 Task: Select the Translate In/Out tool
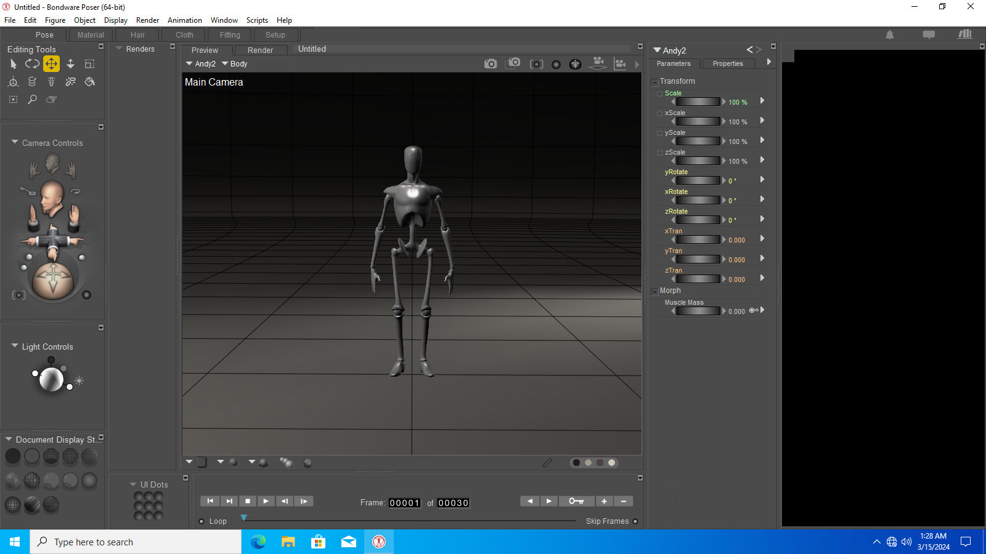70,63
